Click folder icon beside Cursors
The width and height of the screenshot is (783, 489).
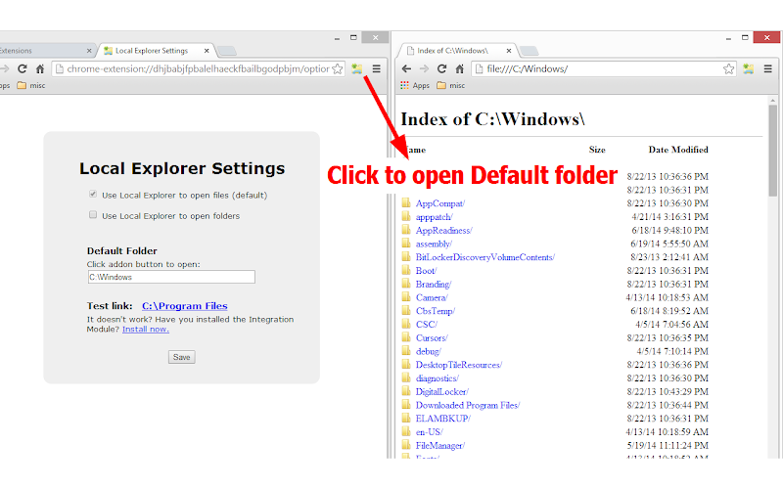click(x=406, y=337)
